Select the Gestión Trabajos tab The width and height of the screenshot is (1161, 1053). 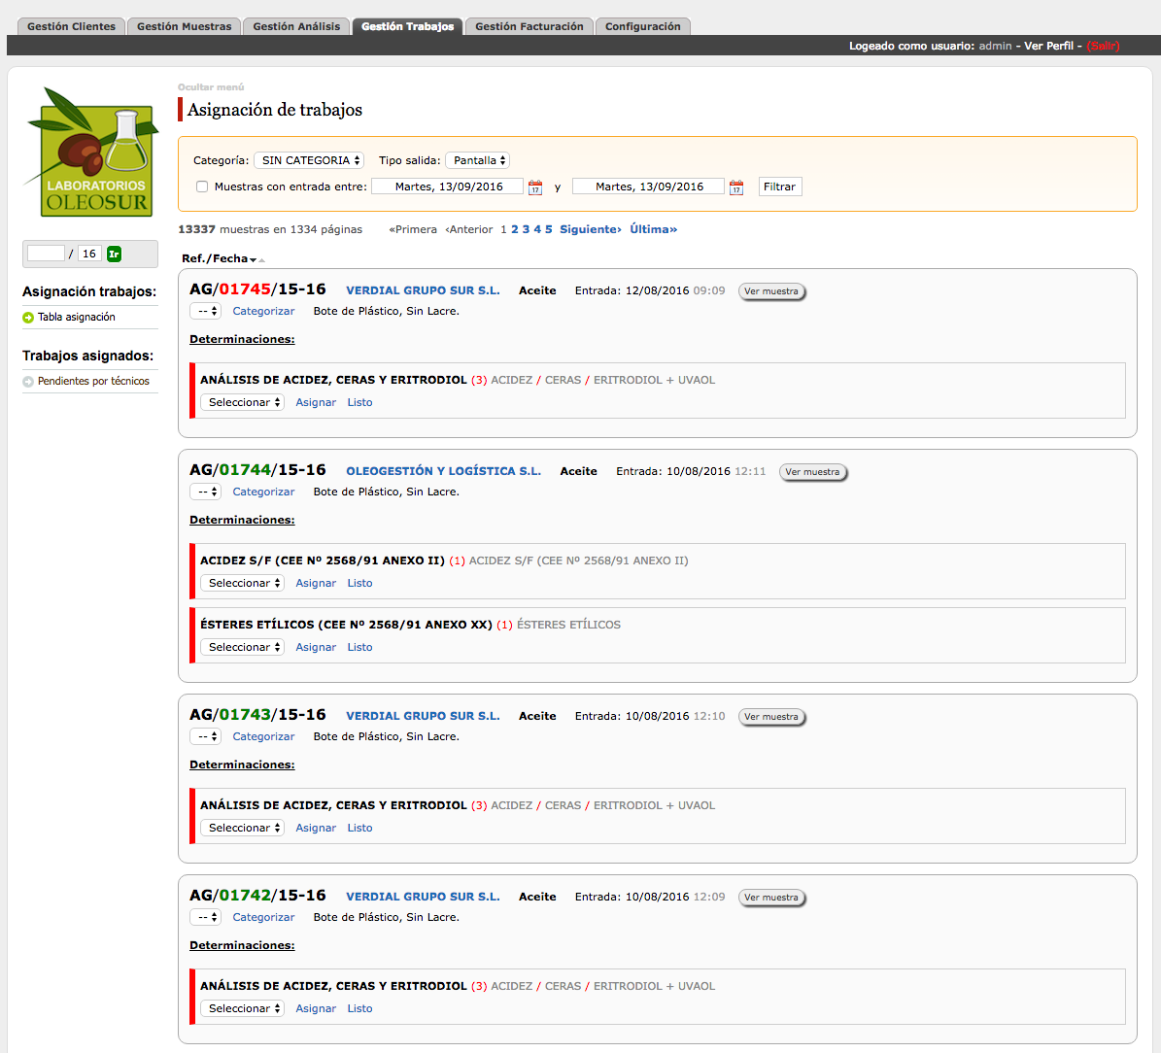pyautogui.click(x=407, y=26)
